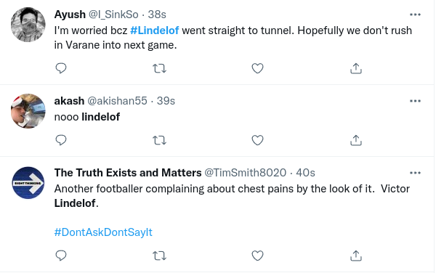Reply to Ayush's tweet about Lindelof

click(x=61, y=68)
